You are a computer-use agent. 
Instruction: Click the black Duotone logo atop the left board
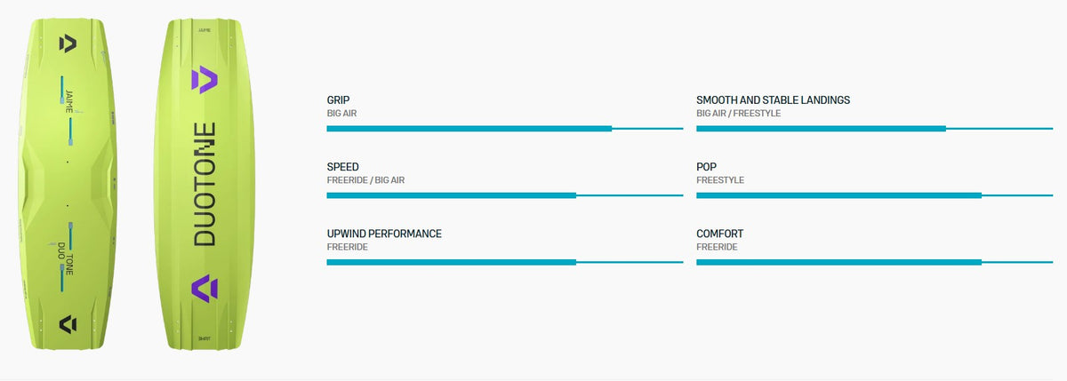pos(68,43)
